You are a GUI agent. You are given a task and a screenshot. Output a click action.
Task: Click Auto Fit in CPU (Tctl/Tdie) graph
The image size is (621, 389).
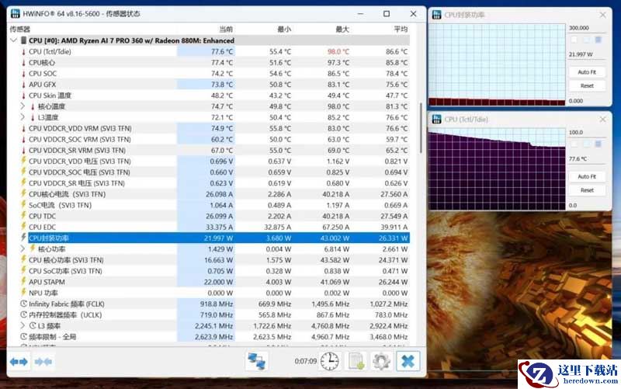coord(587,176)
